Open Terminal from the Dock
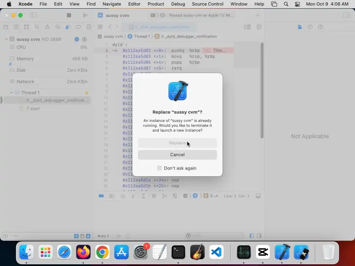The height and width of the screenshot is (266, 355). [178, 252]
